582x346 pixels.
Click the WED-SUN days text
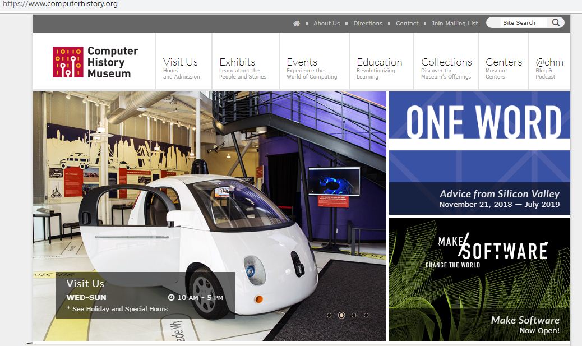click(x=86, y=297)
